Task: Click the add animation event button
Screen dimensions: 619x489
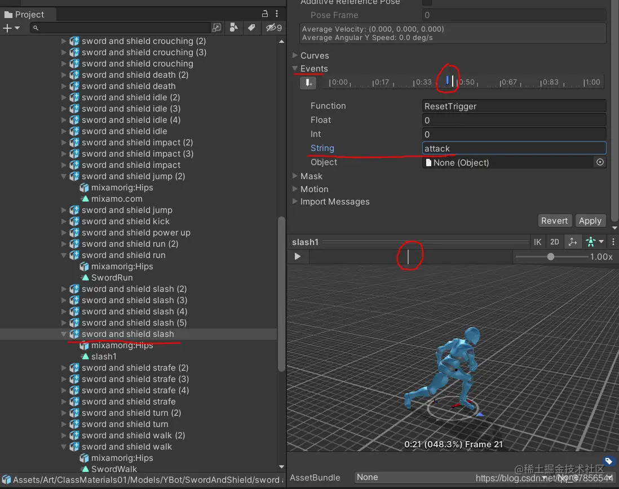Action: tap(308, 83)
